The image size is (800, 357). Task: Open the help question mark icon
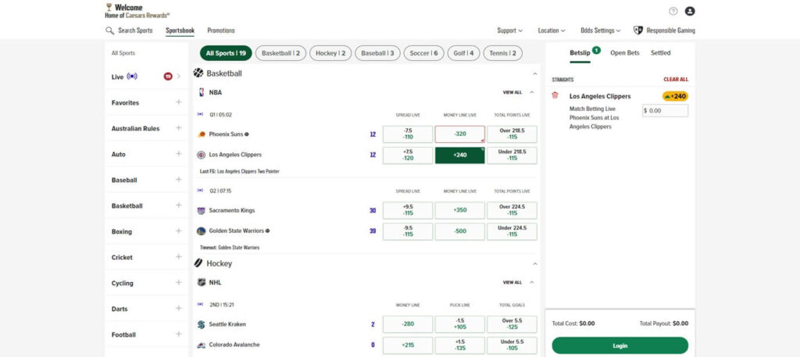click(673, 11)
